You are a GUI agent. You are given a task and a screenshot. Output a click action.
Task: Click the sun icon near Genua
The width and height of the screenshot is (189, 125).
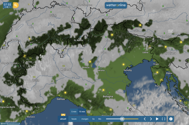point(65,92)
